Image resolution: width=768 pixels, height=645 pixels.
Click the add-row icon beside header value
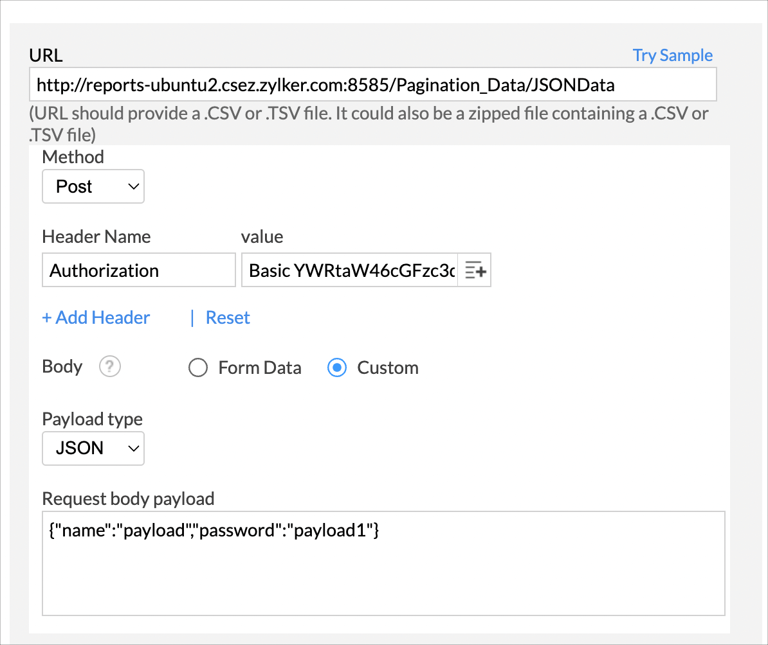pos(475,270)
